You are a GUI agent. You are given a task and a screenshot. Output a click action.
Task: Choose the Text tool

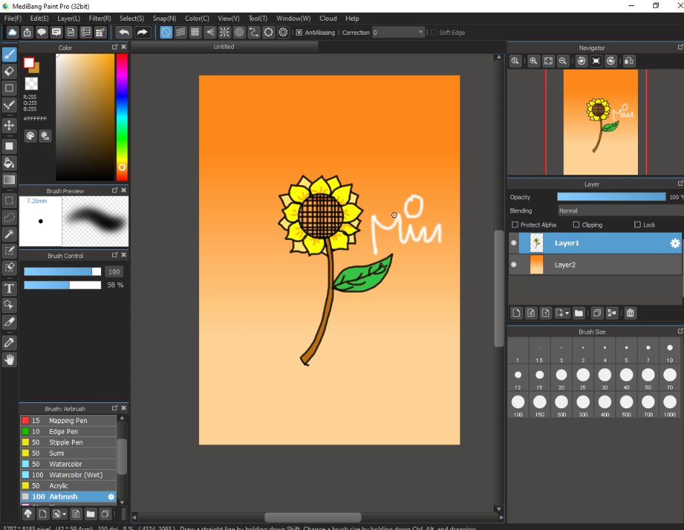(x=9, y=289)
